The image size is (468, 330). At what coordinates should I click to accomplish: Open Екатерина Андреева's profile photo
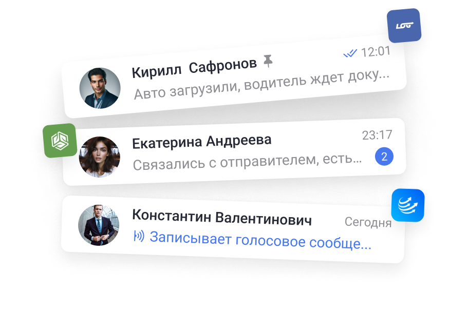99,157
